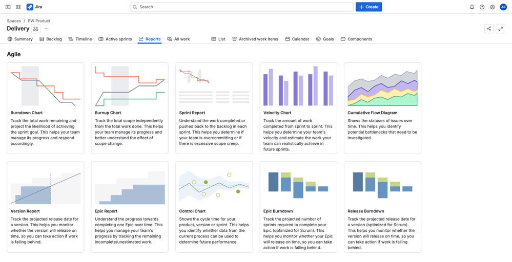The width and height of the screenshot is (512, 262).
Task: Open the Control Chart thumbnail
Action: click(x=214, y=185)
